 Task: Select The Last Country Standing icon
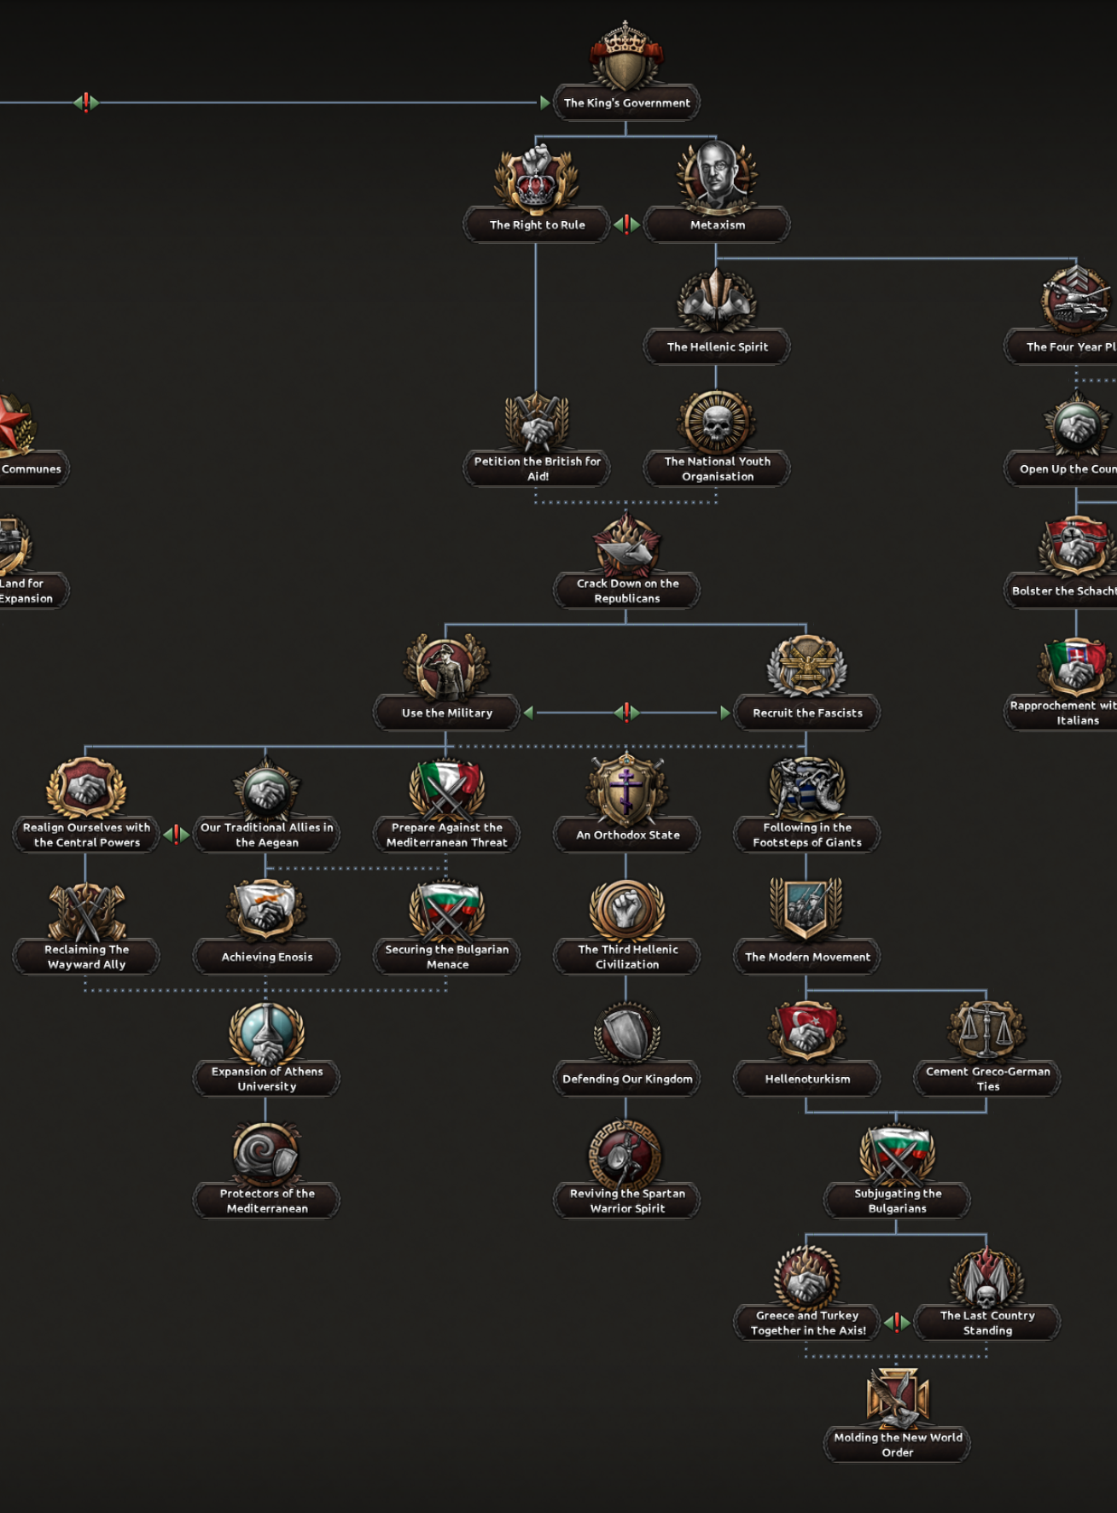986,1277
